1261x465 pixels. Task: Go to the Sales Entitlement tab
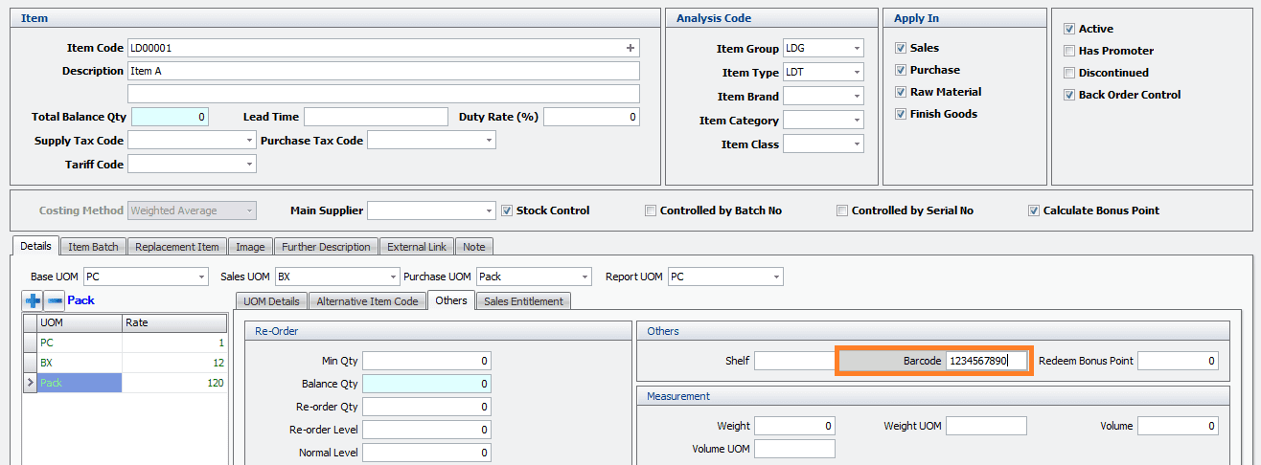click(523, 301)
